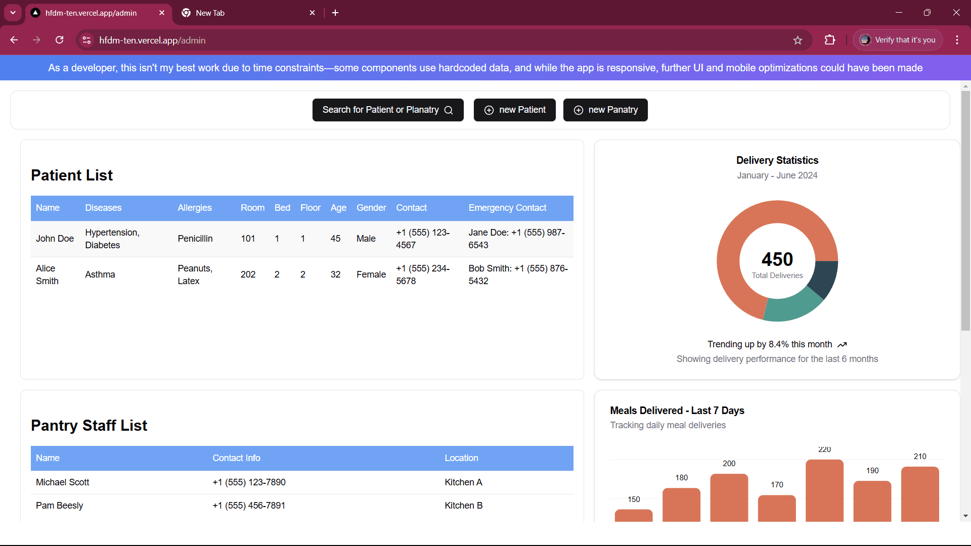Screen dimensions: 971x546
Task: Open the browser extensions puzzle icon
Action: 830,40
